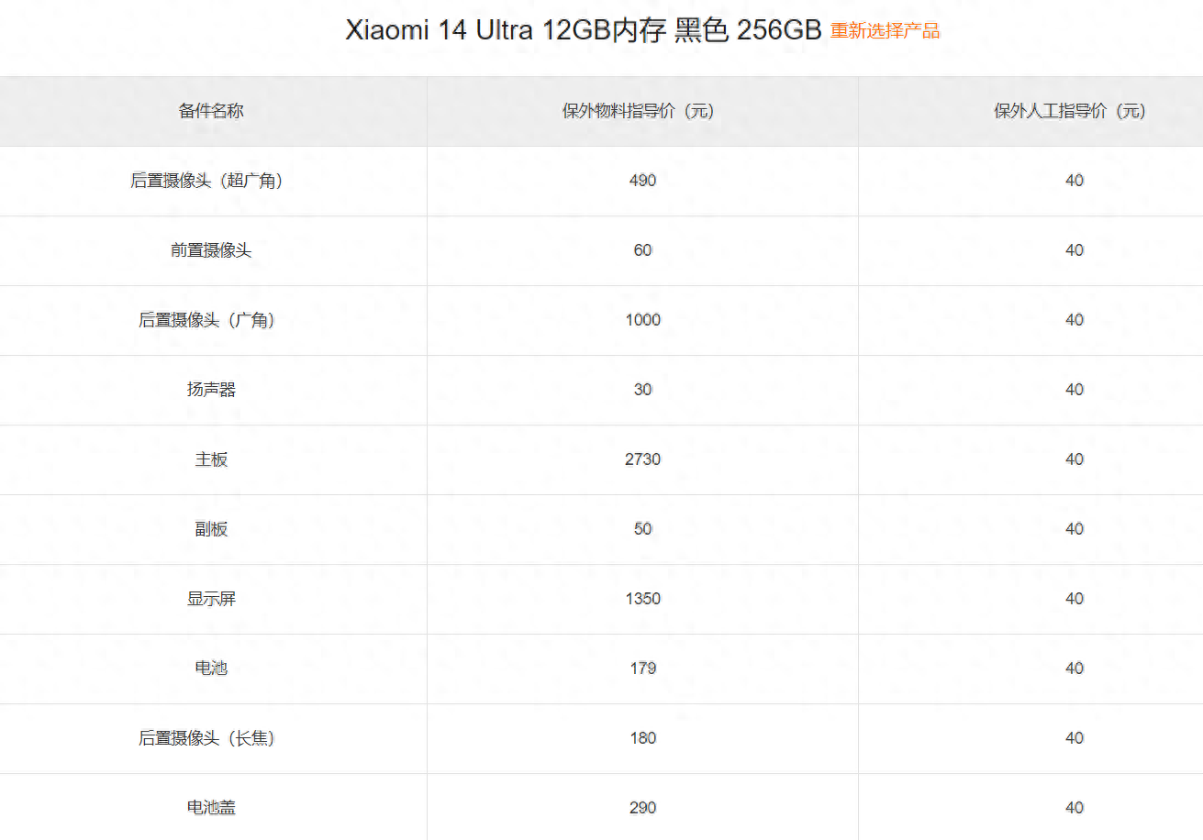Select the 显示屏 row
Screen dimensions: 1203x840
point(211,599)
